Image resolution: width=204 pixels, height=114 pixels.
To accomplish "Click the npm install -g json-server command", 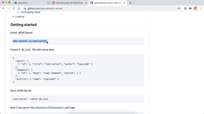I will [30, 41].
